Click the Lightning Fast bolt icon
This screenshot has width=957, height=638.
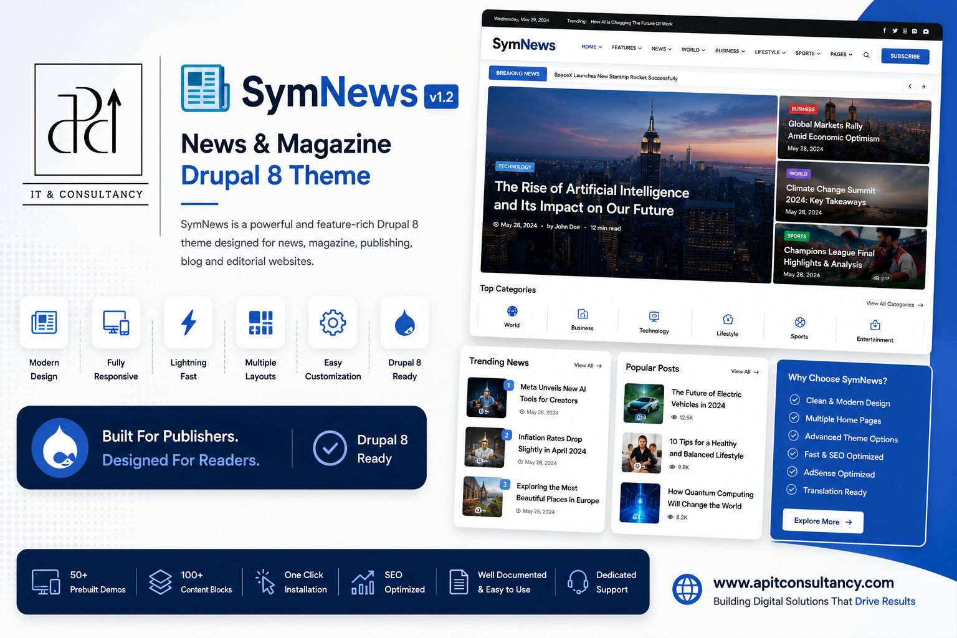(x=189, y=322)
